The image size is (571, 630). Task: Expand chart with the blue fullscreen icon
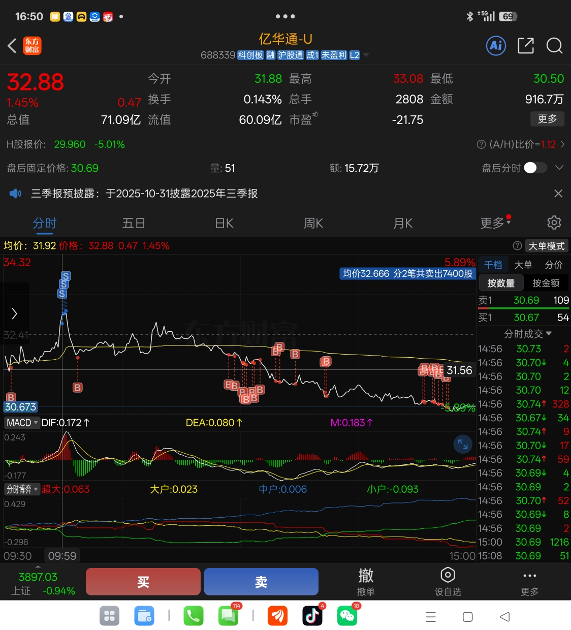[463, 444]
